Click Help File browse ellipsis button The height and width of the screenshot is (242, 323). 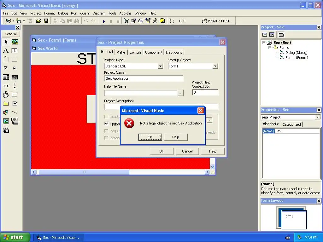pyautogui.click(x=180, y=93)
